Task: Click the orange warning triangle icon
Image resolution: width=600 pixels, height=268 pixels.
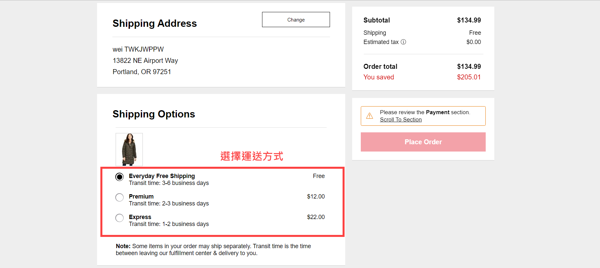Action: click(369, 116)
